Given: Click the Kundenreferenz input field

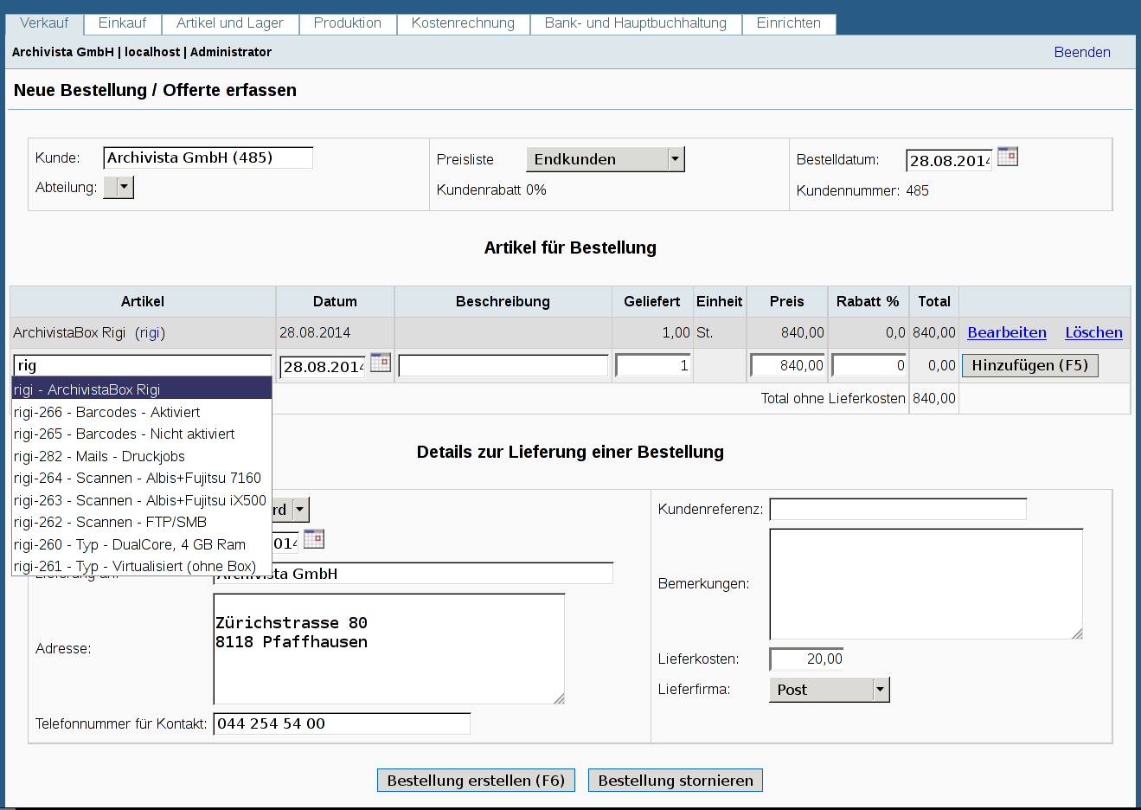Looking at the screenshot, I should pos(898,509).
